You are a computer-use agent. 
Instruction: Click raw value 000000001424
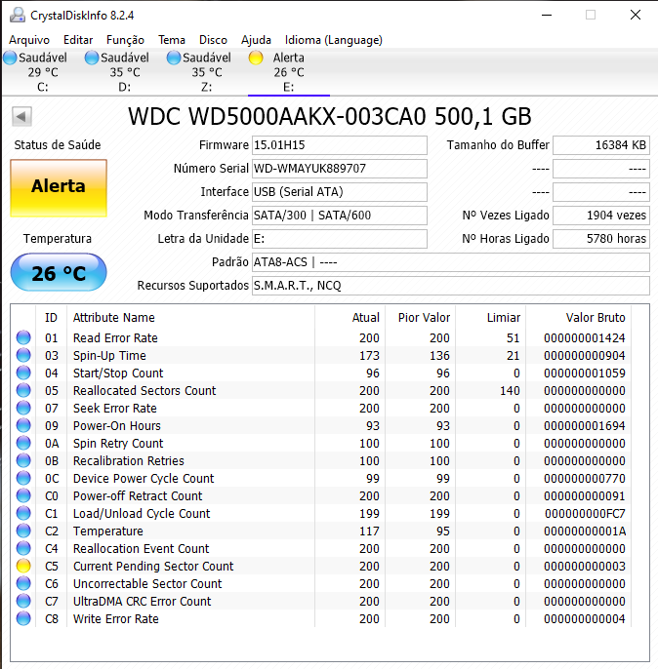585,337
